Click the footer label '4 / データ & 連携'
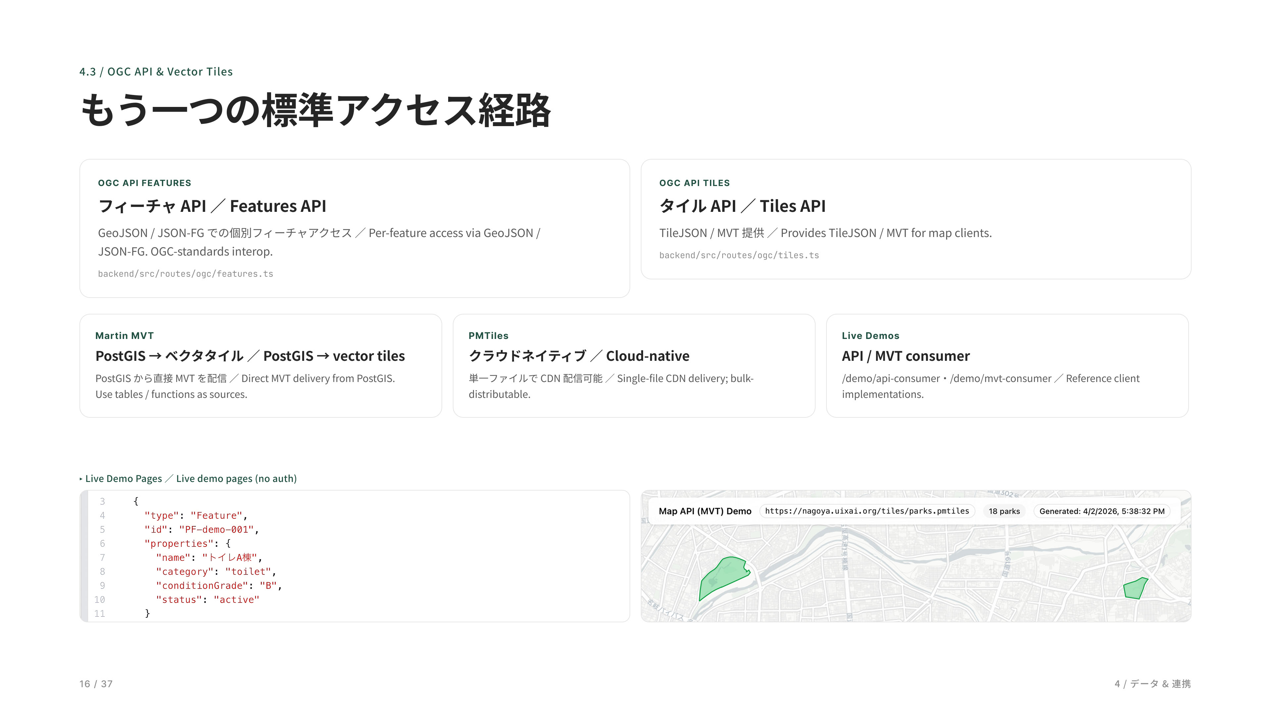Screen dimensions: 1271x715 [1153, 684]
